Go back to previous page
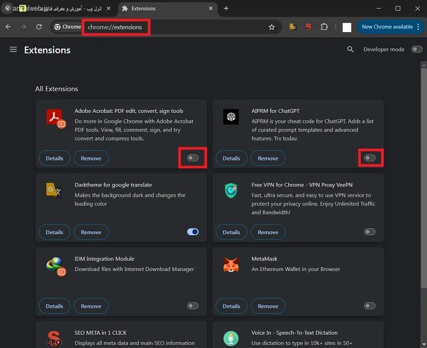The width and height of the screenshot is (427, 348). (x=8, y=27)
